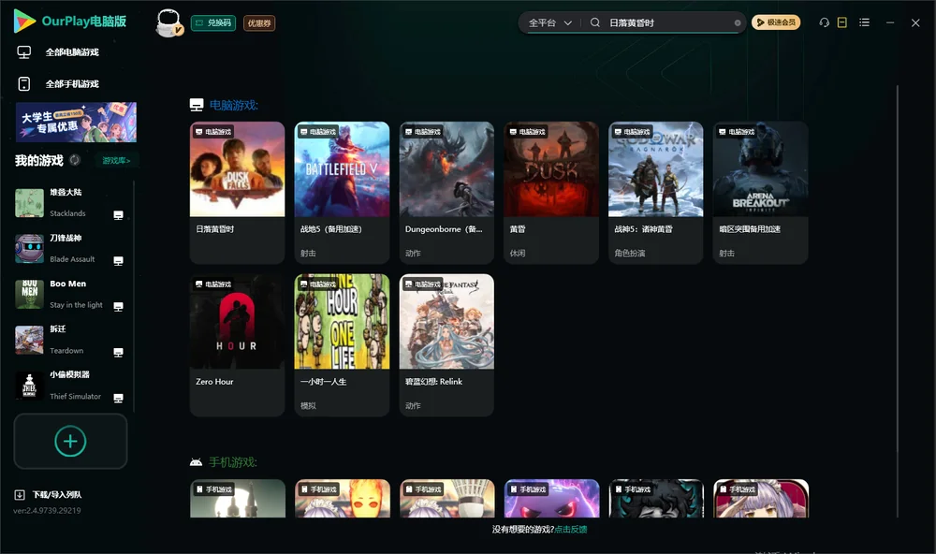Screen dimensions: 936x554
Task: Select 刀锋战神 Blade Assault in my games
Action: point(70,248)
